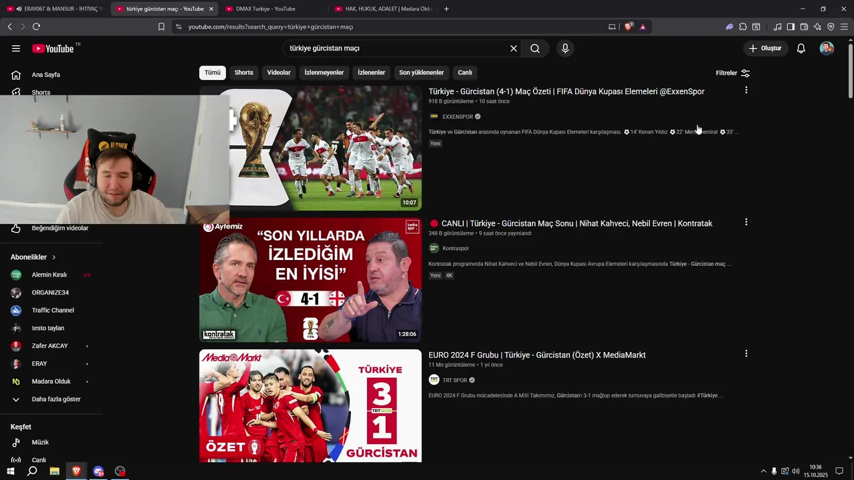Select the İzlenenler filter chip
Image resolution: width=854 pixels, height=480 pixels.
coord(372,73)
